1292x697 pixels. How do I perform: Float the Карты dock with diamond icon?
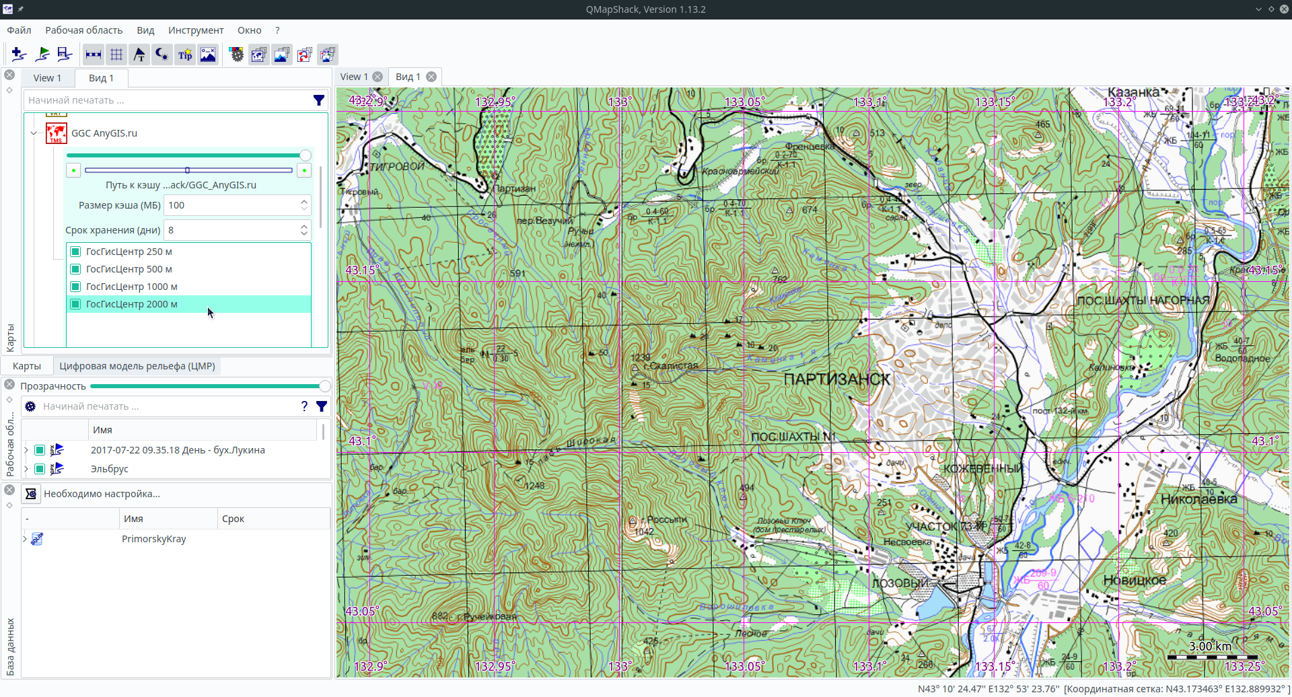pos(9,90)
